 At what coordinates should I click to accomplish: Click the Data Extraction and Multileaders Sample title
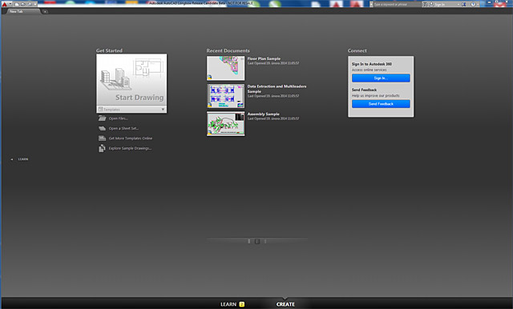coord(277,89)
